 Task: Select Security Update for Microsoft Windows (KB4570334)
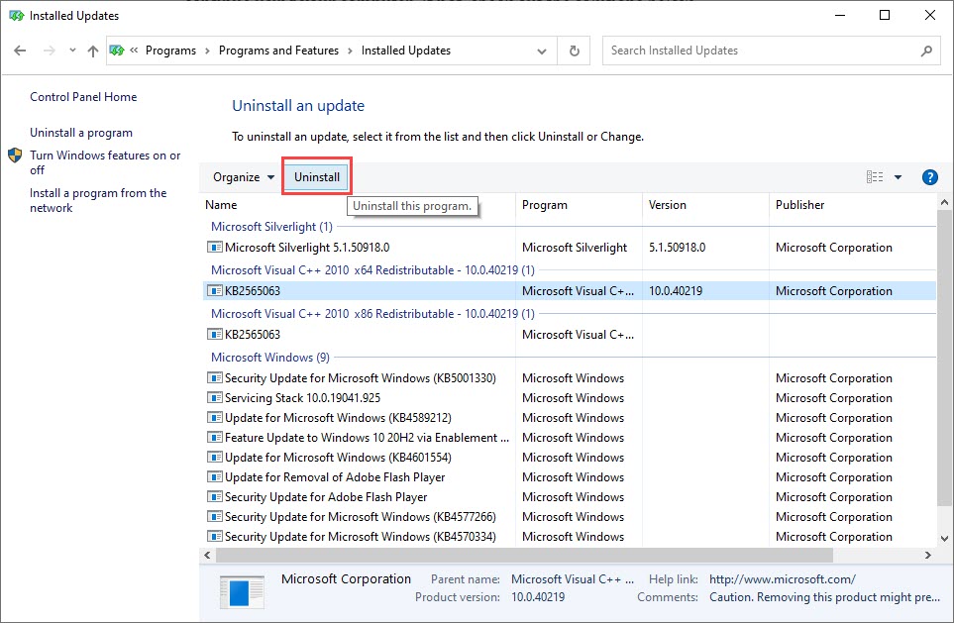point(570,537)
